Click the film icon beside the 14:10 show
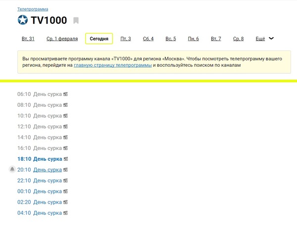This screenshot has height=229, width=297. click(65, 137)
